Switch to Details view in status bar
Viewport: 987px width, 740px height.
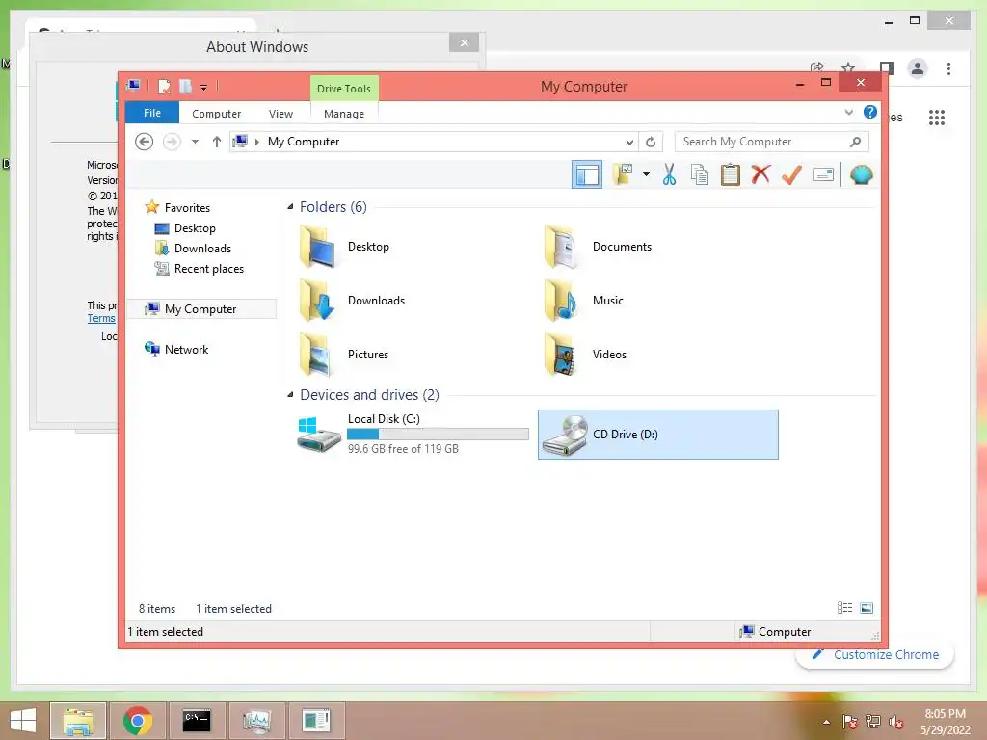(844, 608)
